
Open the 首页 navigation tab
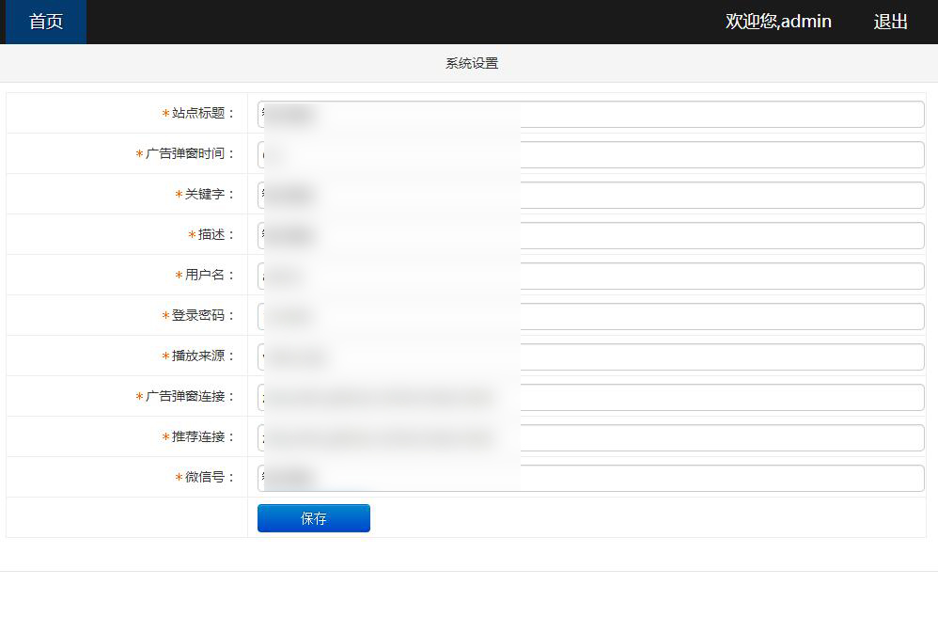tap(46, 22)
